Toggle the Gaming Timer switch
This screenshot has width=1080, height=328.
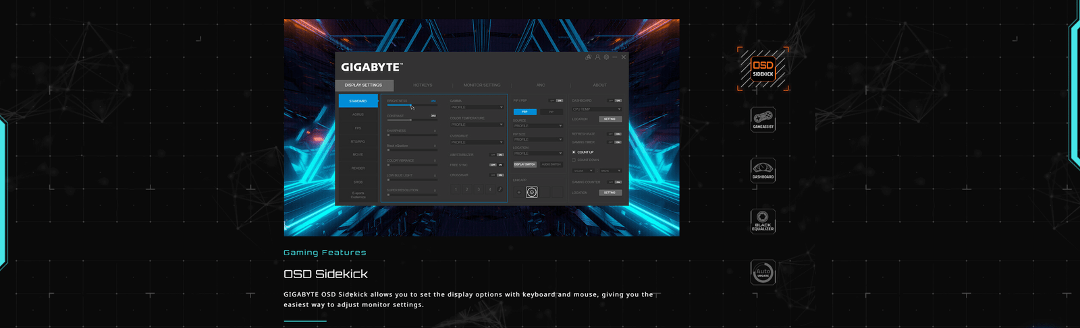point(615,142)
